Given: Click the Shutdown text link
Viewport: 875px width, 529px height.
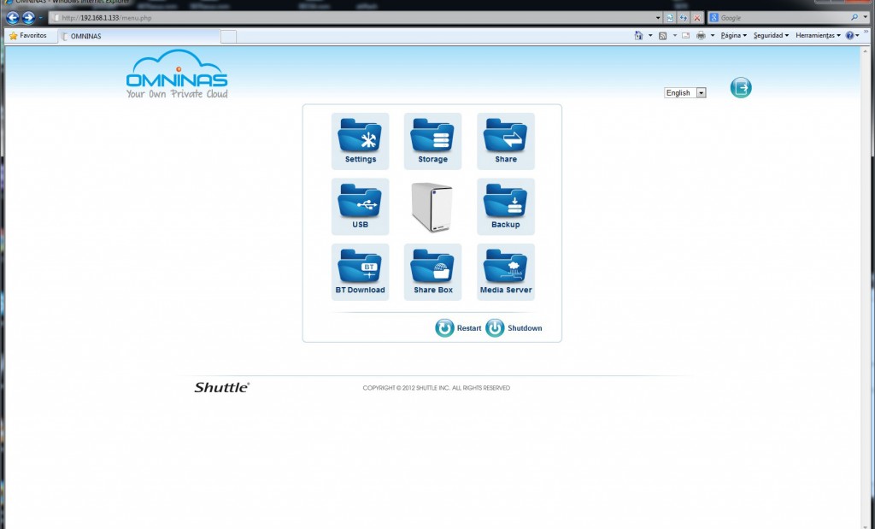Looking at the screenshot, I should [525, 328].
